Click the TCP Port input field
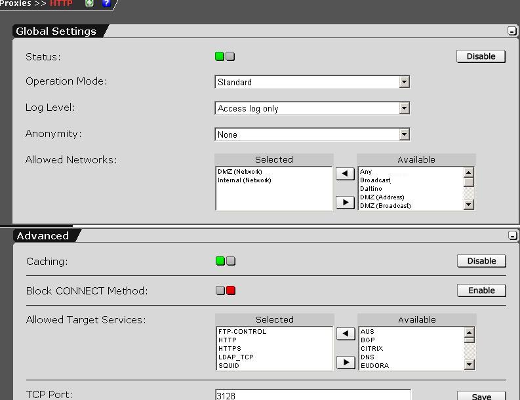This screenshot has width=520, height=400. (x=313, y=395)
